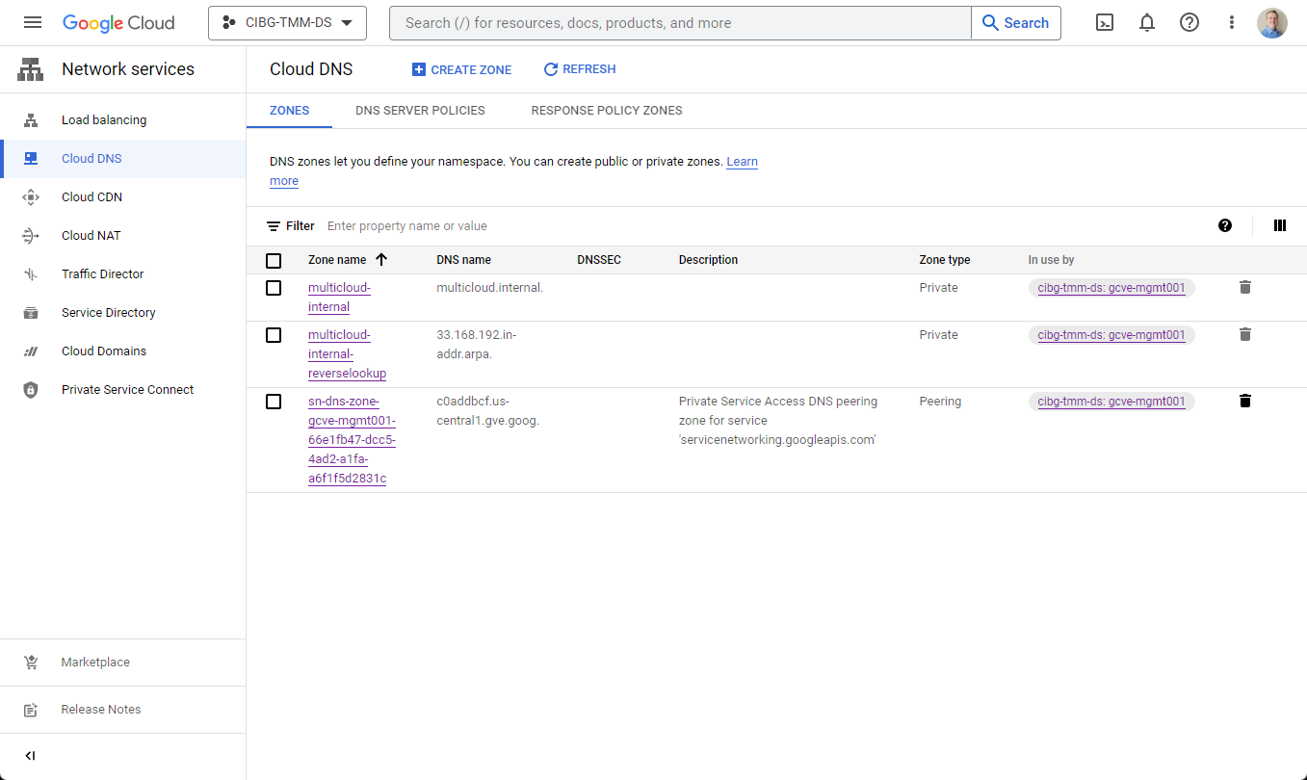
Task: Click the Zone type column header
Action: pyautogui.click(x=945, y=260)
